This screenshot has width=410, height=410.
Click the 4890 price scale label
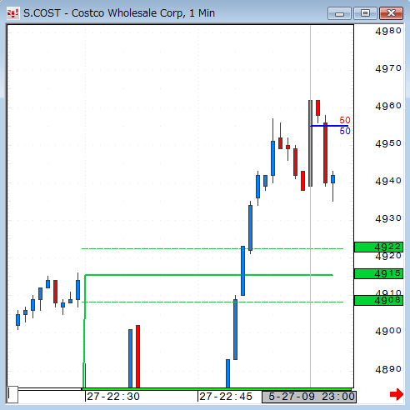point(388,369)
